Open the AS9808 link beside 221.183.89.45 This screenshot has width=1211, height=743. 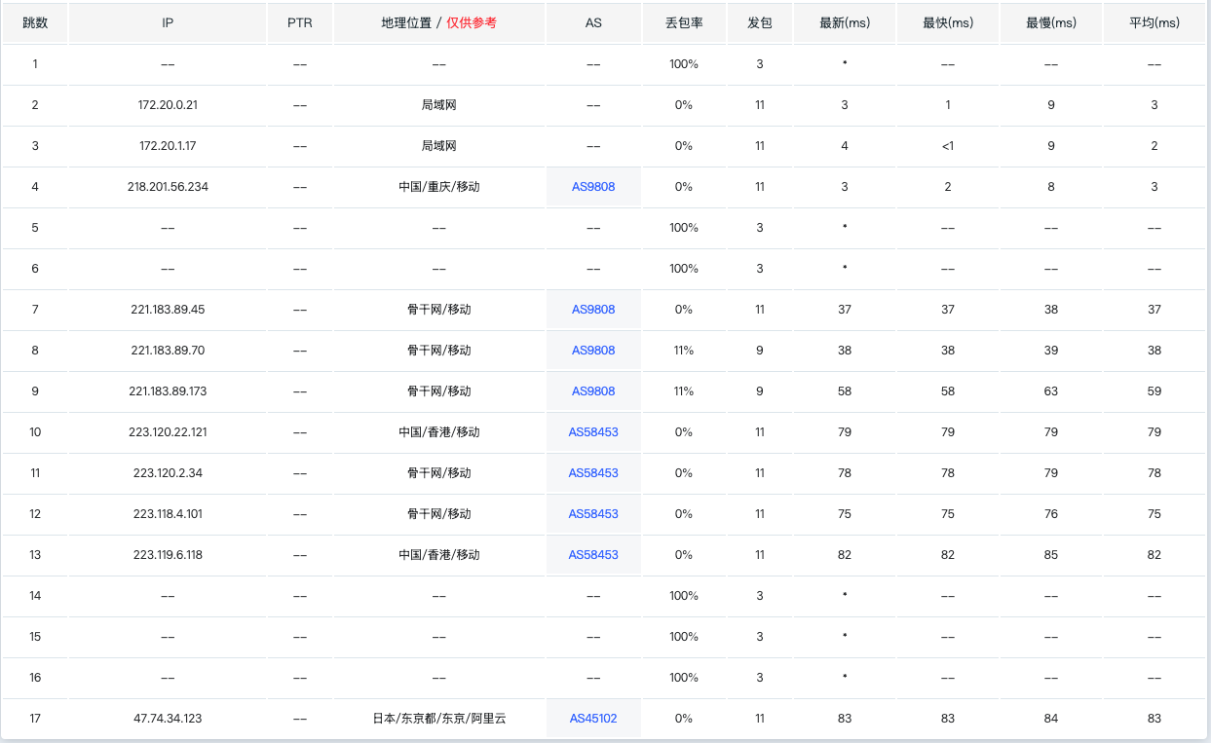pos(593,310)
